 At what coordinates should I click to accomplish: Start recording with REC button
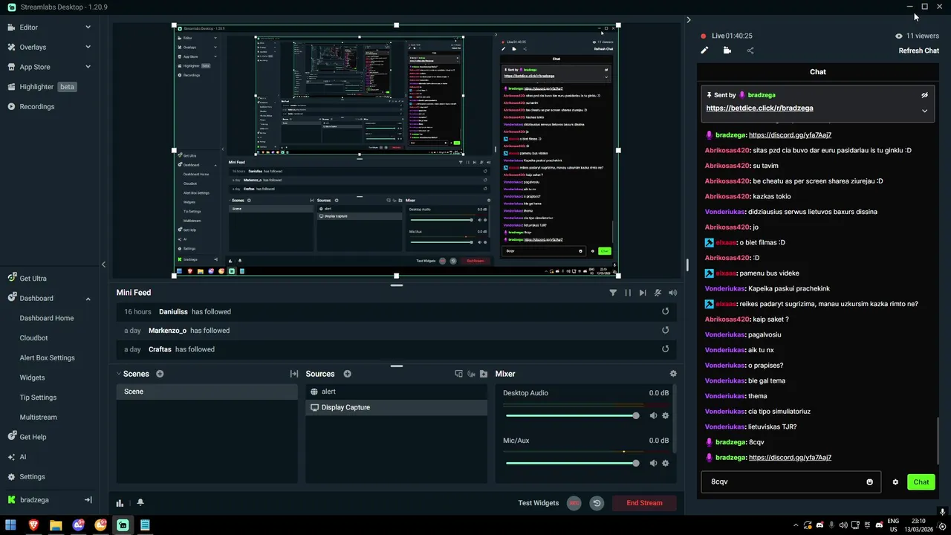click(x=574, y=503)
